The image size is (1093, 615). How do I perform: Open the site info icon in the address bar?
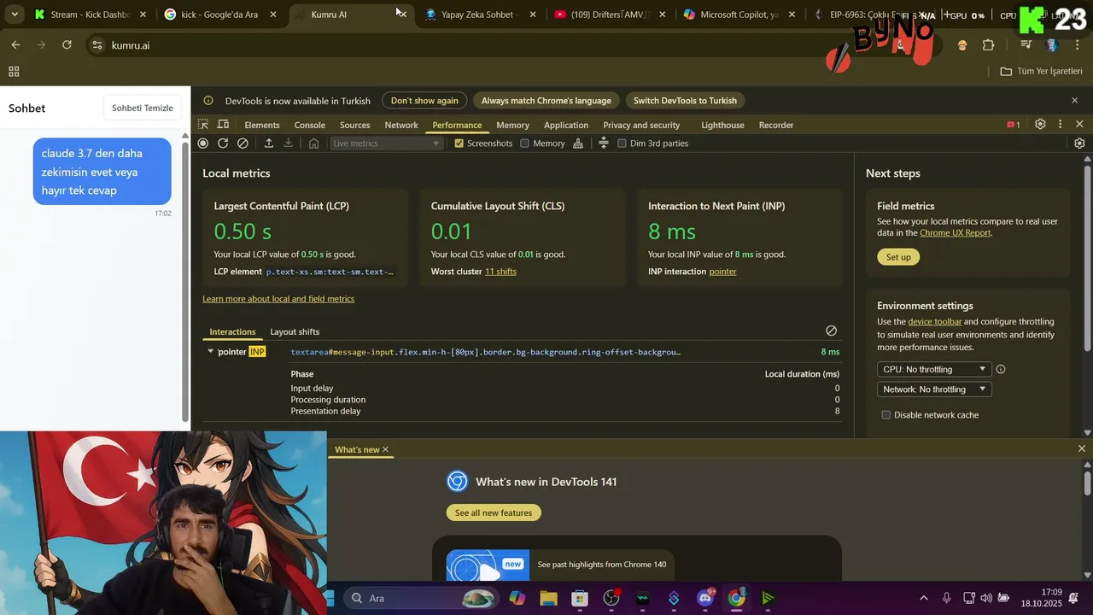(97, 45)
